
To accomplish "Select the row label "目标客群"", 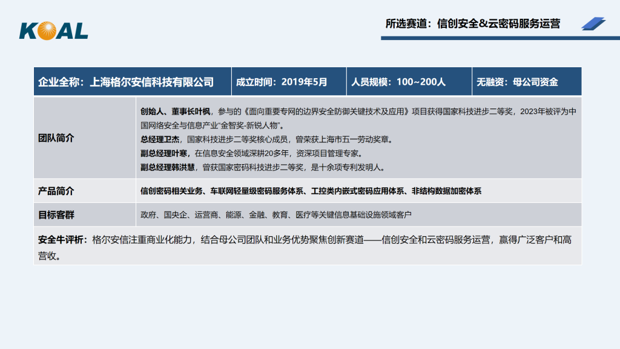I will (56, 215).
